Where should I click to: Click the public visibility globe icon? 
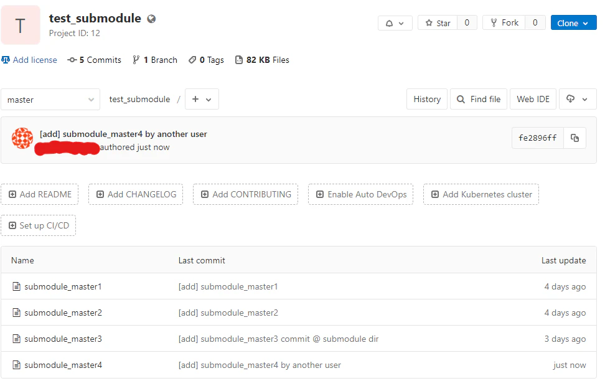click(x=151, y=19)
